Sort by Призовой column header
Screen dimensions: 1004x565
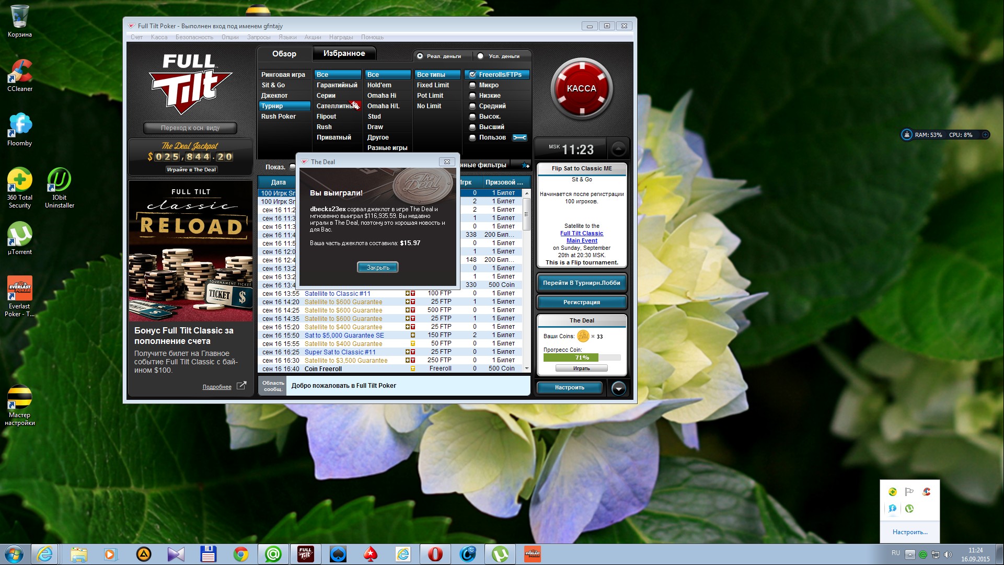point(504,182)
